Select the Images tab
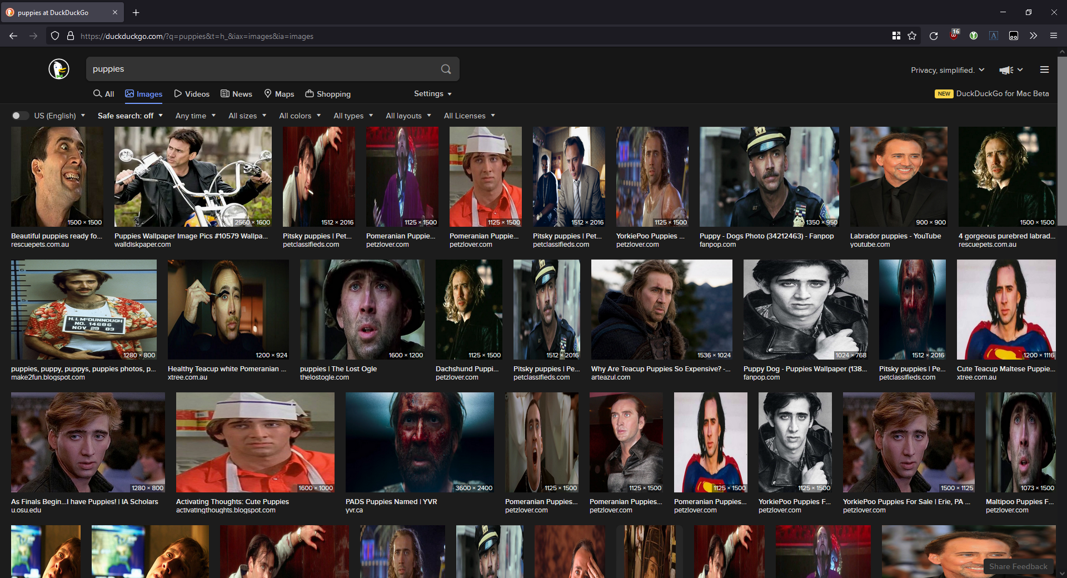The height and width of the screenshot is (578, 1067). [x=144, y=94]
